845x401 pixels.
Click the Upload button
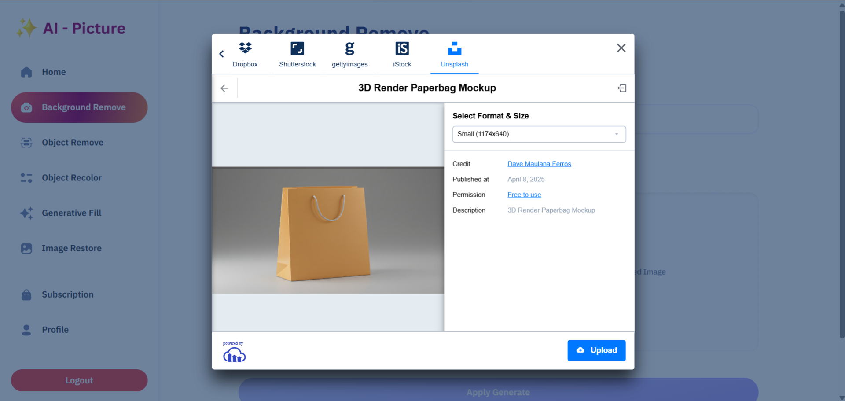click(596, 350)
